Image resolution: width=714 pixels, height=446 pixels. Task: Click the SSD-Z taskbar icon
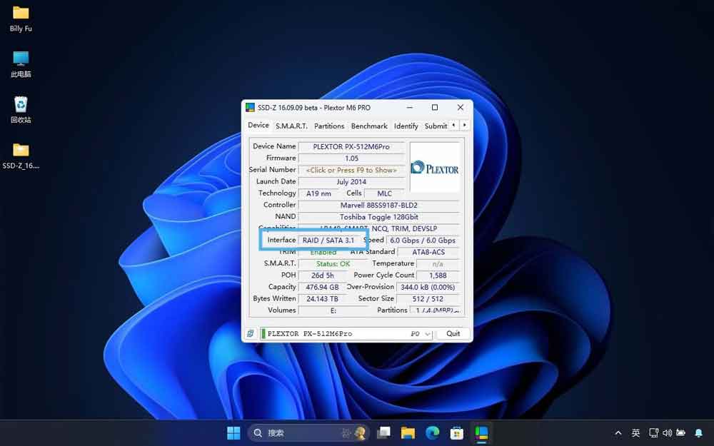click(x=481, y=433)
